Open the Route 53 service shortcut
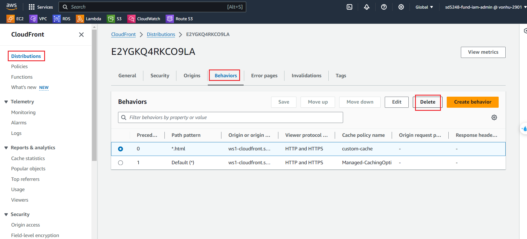This screenshot has width=527, height=239. (x=179, y=19)
